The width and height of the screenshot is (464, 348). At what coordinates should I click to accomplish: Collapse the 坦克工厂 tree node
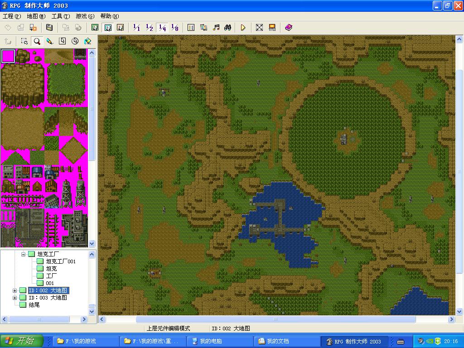[x=24, y=254]
